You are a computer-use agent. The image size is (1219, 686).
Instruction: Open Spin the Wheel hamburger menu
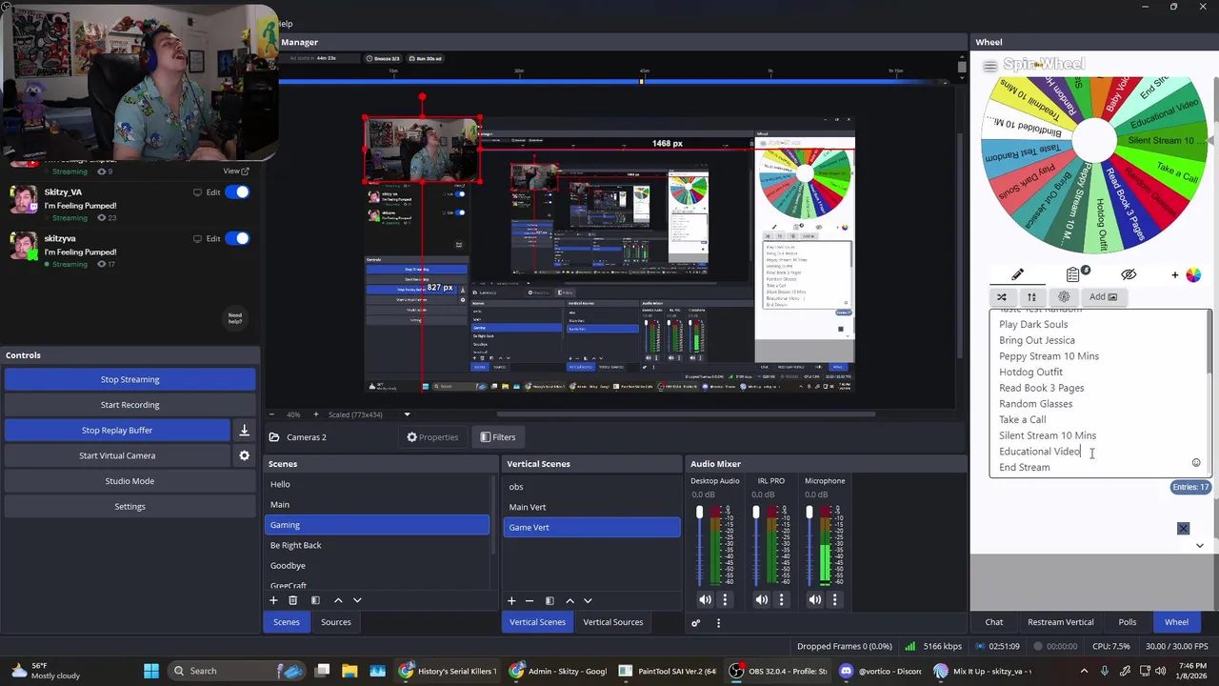(990, 66)
